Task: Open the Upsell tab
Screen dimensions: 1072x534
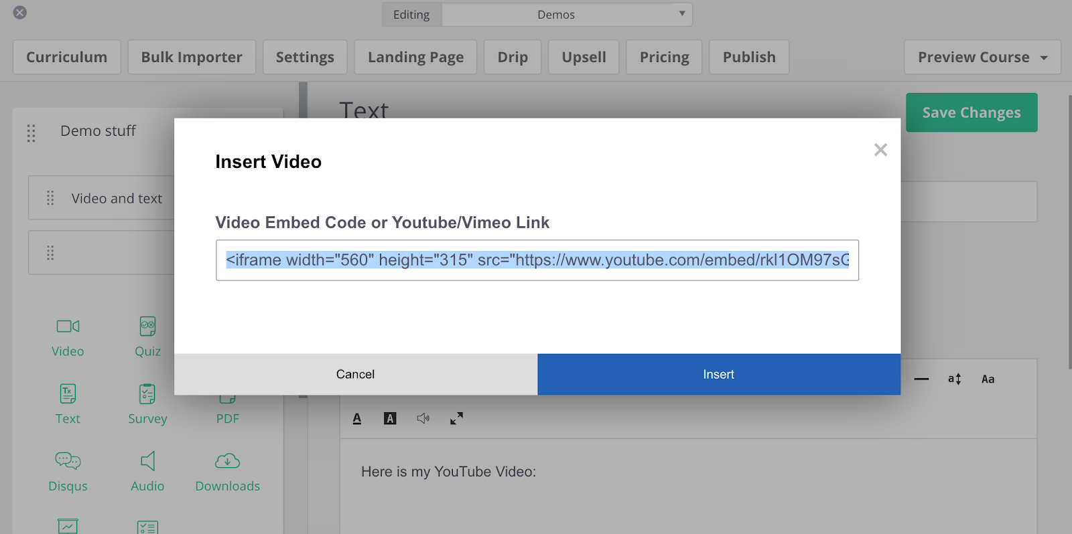Action: point(584,57)
